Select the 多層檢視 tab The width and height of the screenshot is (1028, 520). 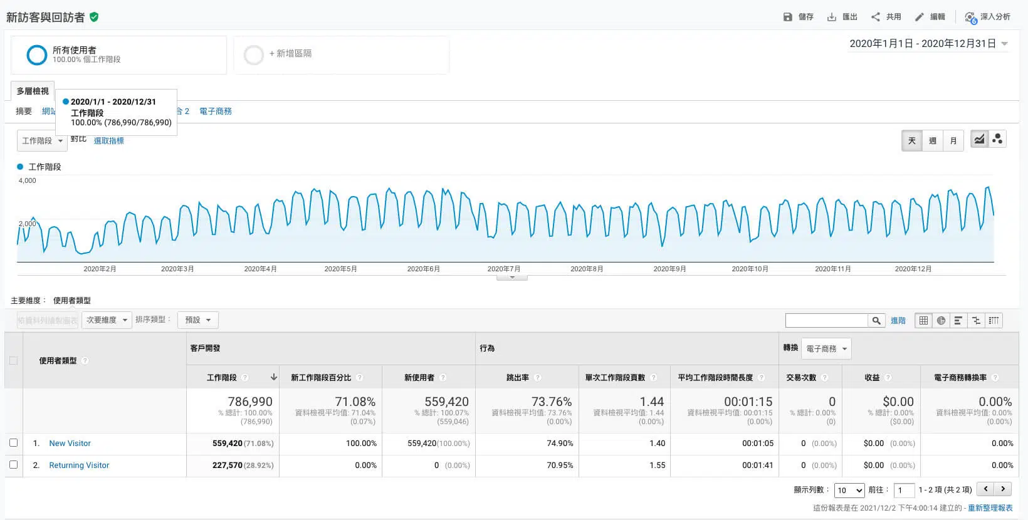(33, 91)
